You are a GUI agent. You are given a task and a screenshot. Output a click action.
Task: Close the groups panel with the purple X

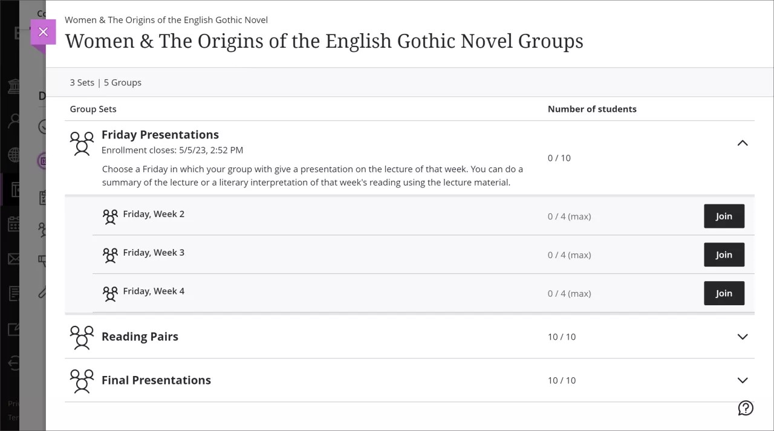tap(43, 31)
